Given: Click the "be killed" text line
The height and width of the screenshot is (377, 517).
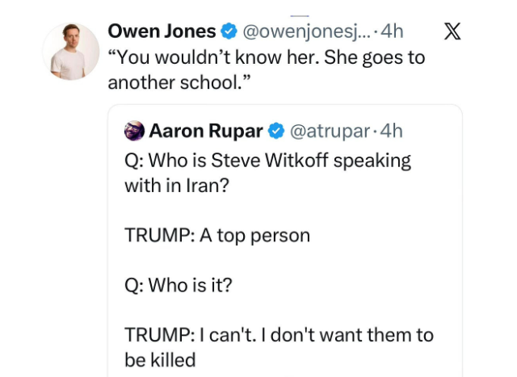Looking at the screenshot, I should [x=160, y=360].
